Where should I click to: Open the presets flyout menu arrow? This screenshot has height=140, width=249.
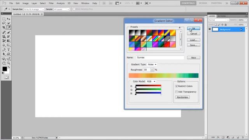click(180, 27)
